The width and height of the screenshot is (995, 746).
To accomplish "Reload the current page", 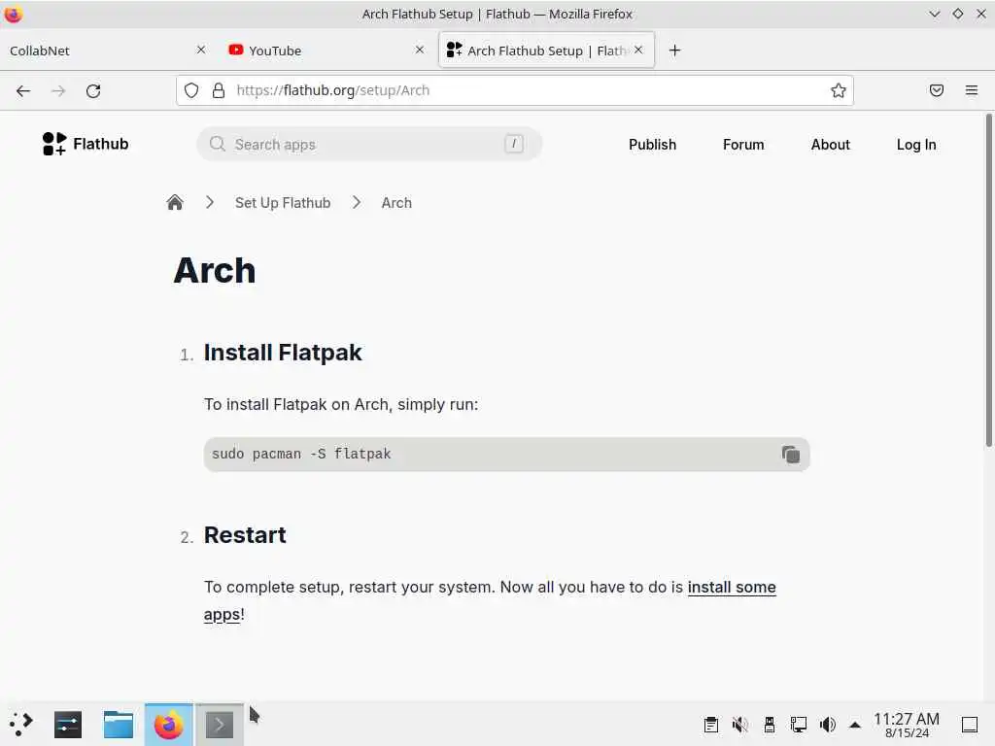I will coord(93,90).
